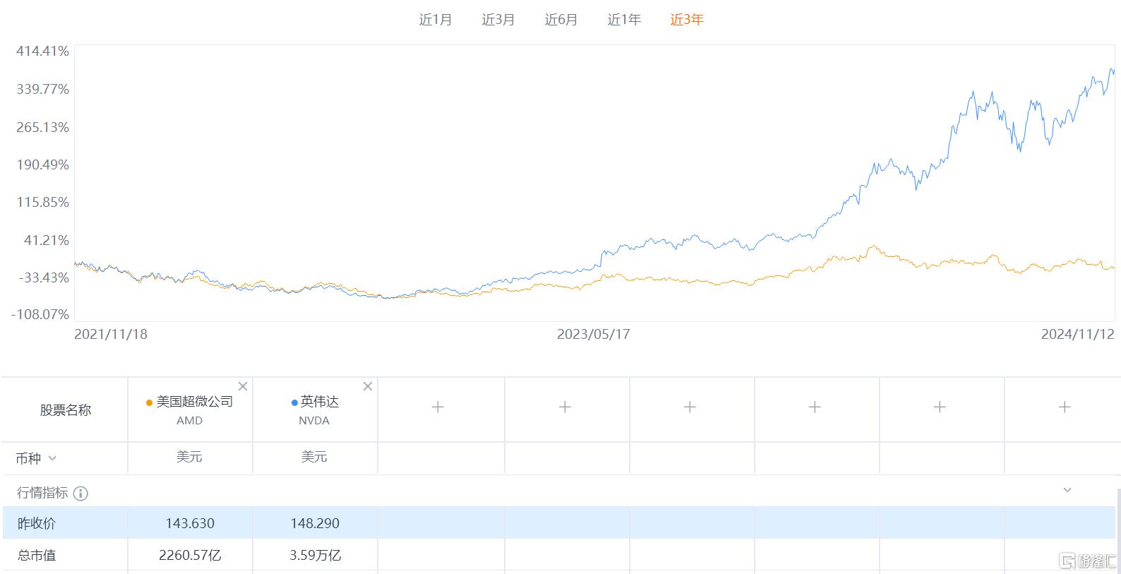
Task: Click the 美国超微公司 AMD stock name
Action: 194,402
